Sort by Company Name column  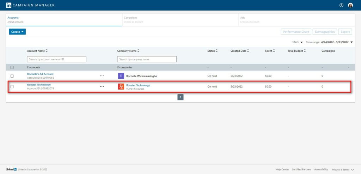[128, 51]
